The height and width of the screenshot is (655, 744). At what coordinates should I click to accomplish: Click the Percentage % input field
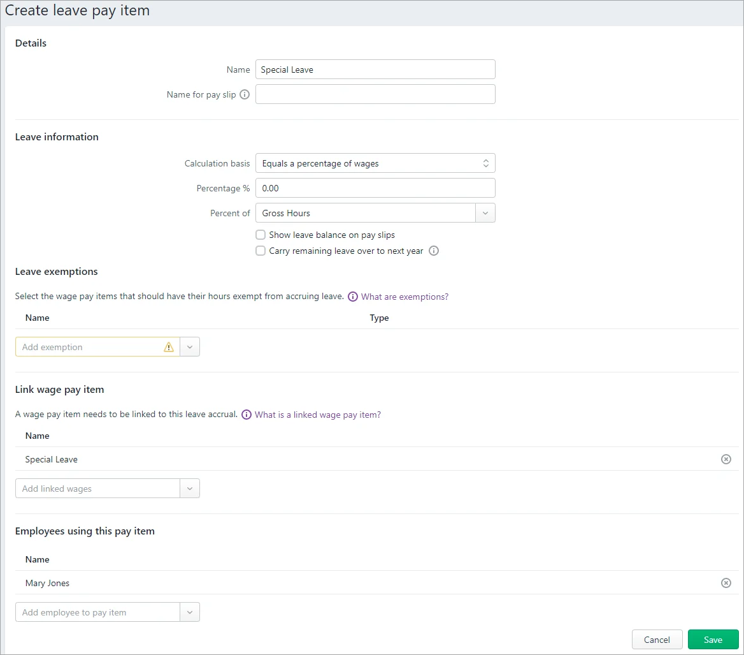coord(375,188)
